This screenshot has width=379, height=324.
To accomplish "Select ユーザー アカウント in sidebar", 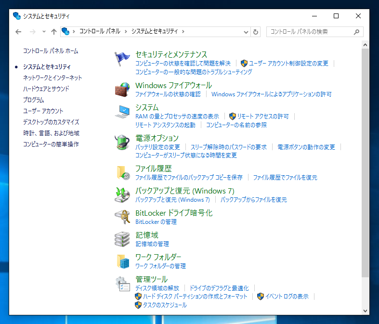I will (43, 111).
